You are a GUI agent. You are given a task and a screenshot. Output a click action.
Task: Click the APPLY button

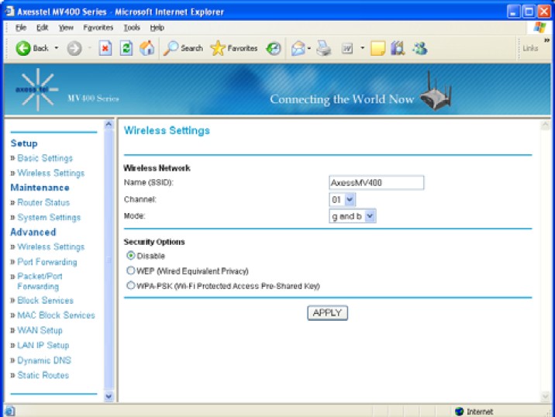click(327, 313)
